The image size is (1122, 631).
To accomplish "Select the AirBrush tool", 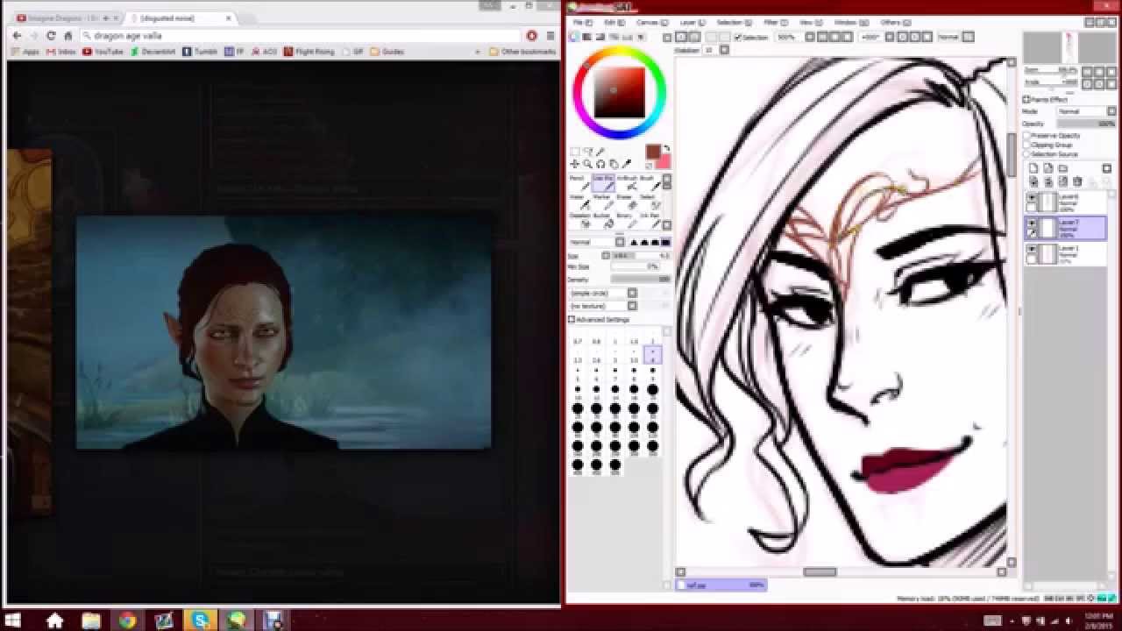I will (626, 183).
